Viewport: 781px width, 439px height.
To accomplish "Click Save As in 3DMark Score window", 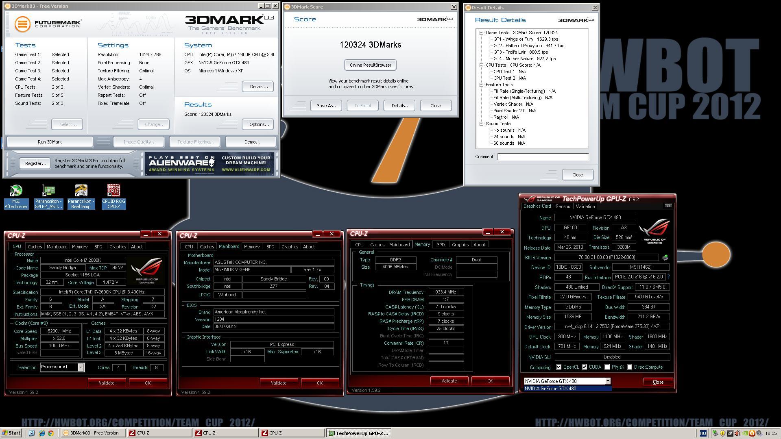I will tap(327, 106).
